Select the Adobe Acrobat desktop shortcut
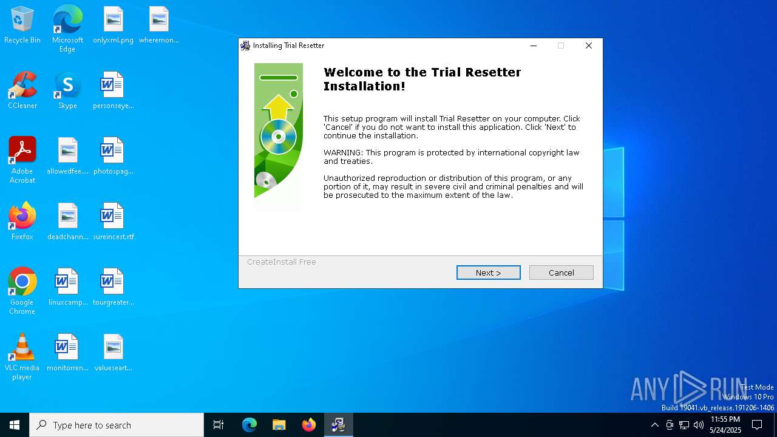777x437 pixels. click(22, 160)
